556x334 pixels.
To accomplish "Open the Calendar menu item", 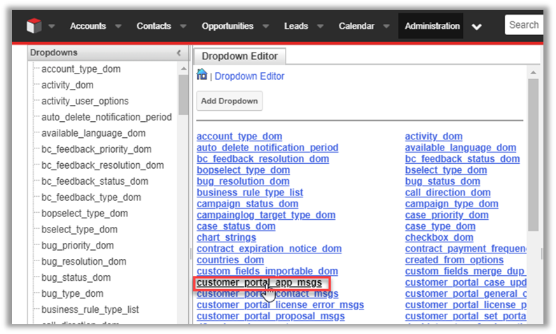I will click(x=356, y=27).
